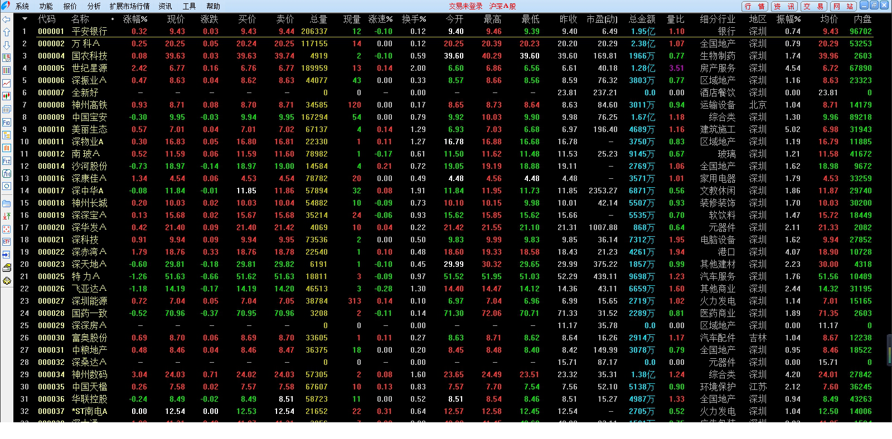Open the 帮助 menu

pos(213,6)
